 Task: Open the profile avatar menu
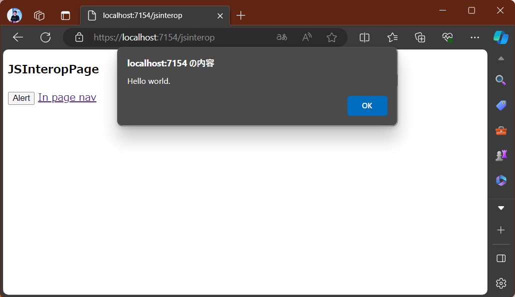click(14, 15)
